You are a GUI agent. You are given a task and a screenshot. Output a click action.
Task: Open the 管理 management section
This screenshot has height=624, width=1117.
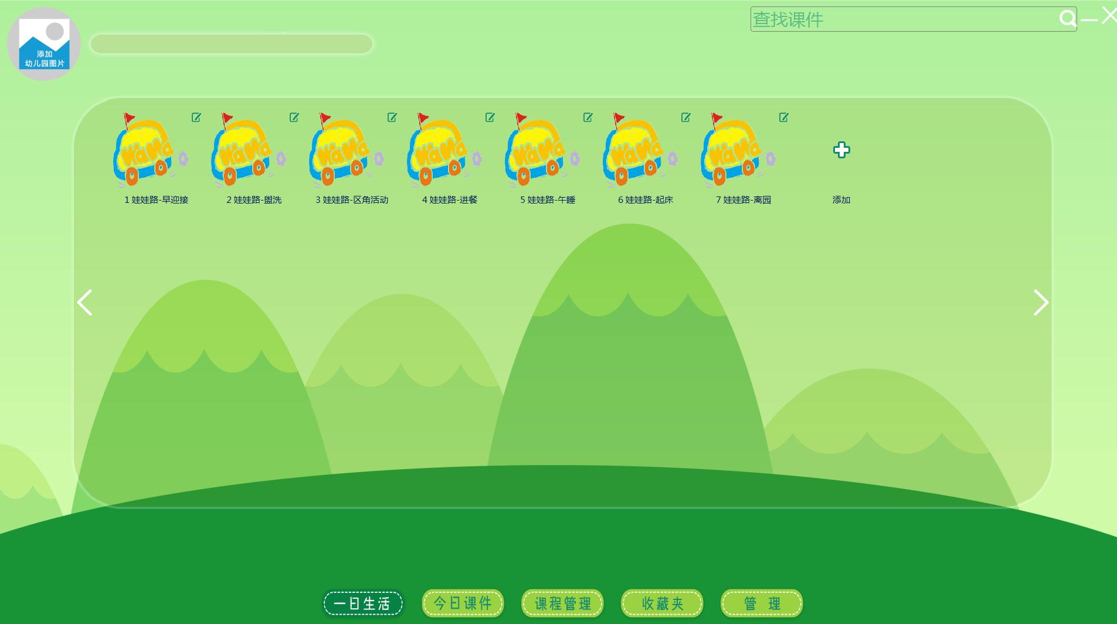click(762, 603)
